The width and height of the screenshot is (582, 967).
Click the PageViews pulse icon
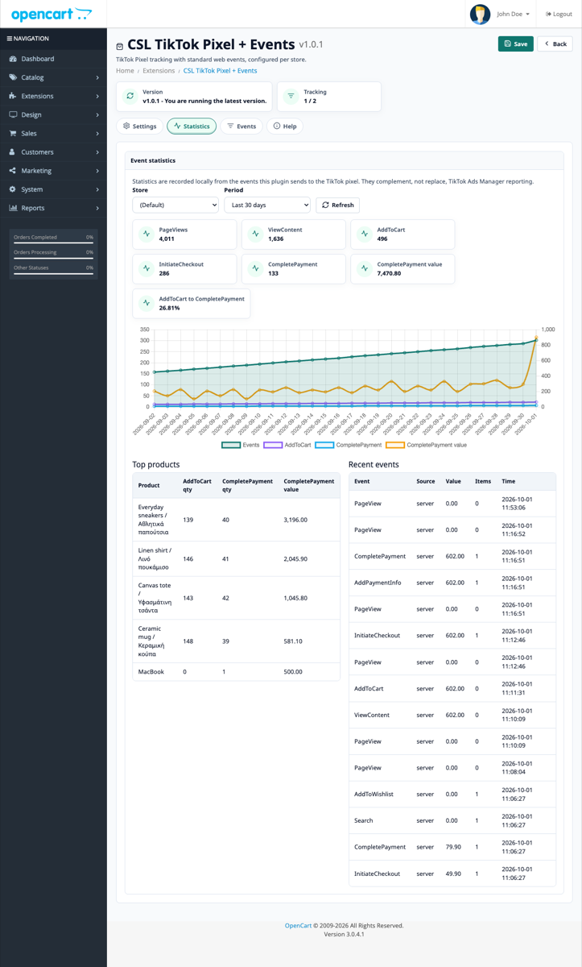click(147, 234)
